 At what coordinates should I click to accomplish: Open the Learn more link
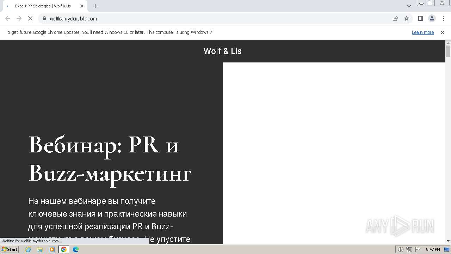(423, 32)
